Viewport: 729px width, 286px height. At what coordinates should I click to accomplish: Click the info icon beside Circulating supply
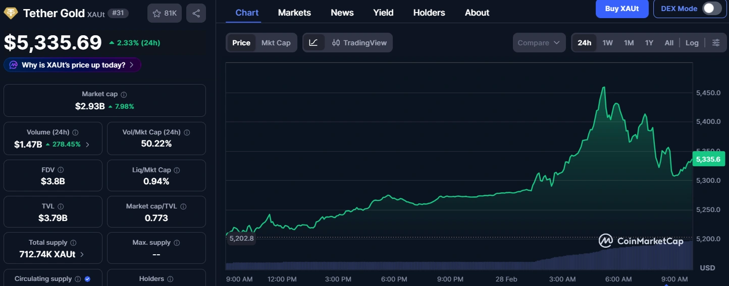point(77,279)
